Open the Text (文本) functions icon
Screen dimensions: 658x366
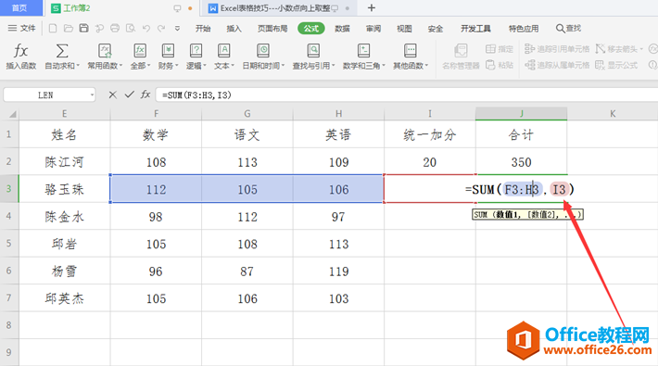tap(223, 51)
